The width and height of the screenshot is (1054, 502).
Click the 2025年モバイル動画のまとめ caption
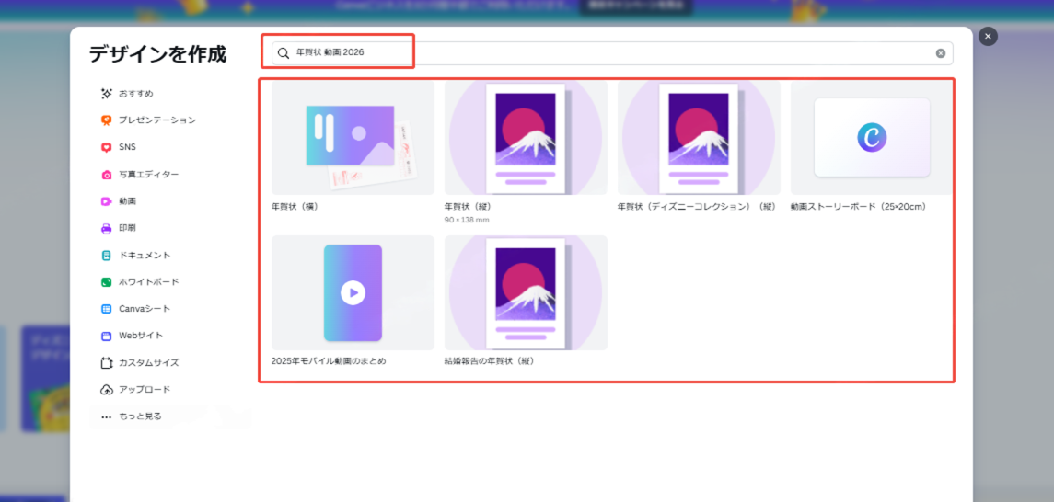(329, 361)
